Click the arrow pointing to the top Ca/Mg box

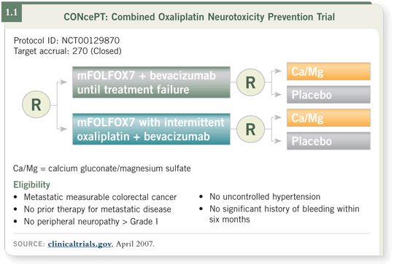[x=277, y=71]
